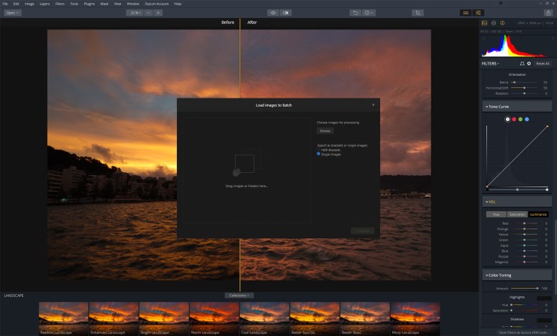The width and height of the screenshot is (557, 336).
Task: Click Save filters as Aurora HDR Look
Action: point(522,332)
